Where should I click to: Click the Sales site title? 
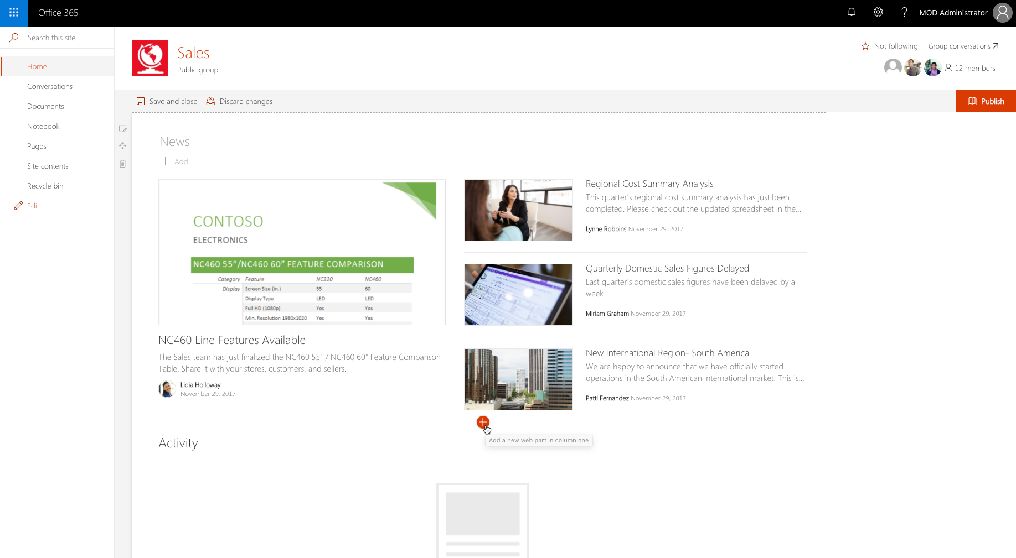[x=193, y=53]
